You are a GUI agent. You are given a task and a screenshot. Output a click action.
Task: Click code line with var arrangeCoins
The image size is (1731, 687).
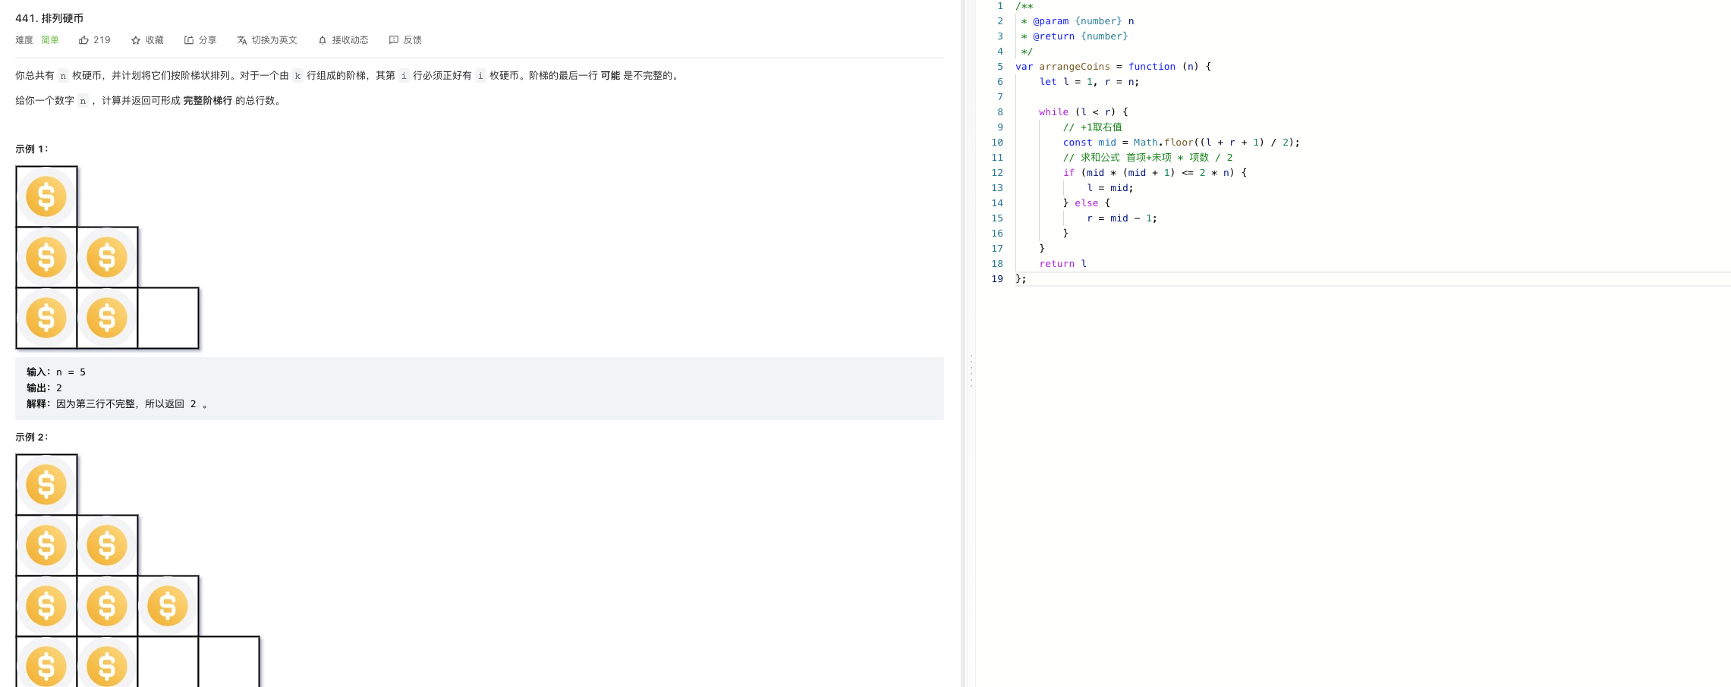(1113, 67)
